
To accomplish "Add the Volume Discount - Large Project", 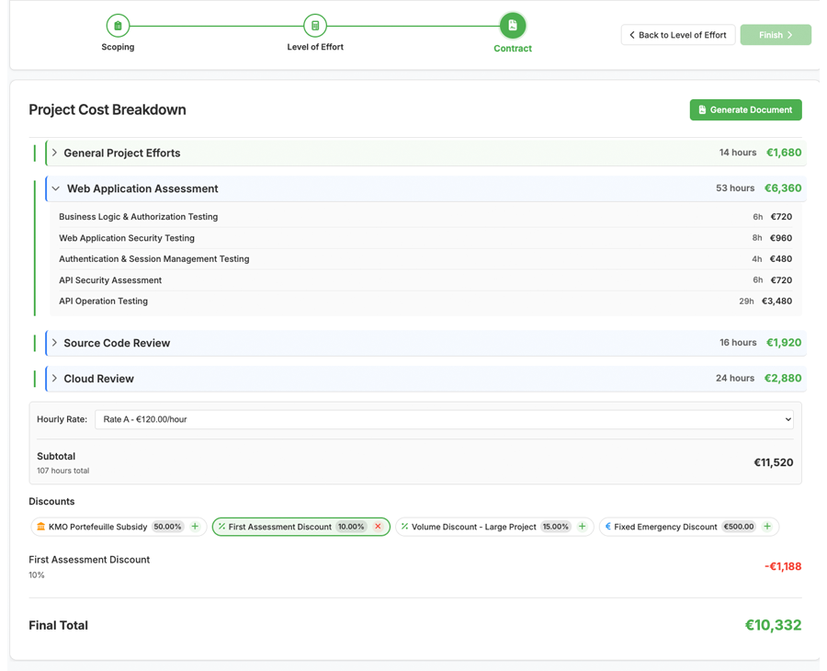I will point(582,527).
